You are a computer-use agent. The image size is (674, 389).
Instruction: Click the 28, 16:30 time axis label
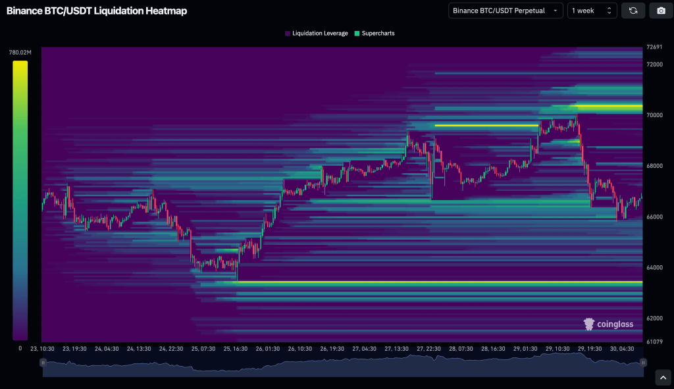pyautogui.click(x=494, y=349)
